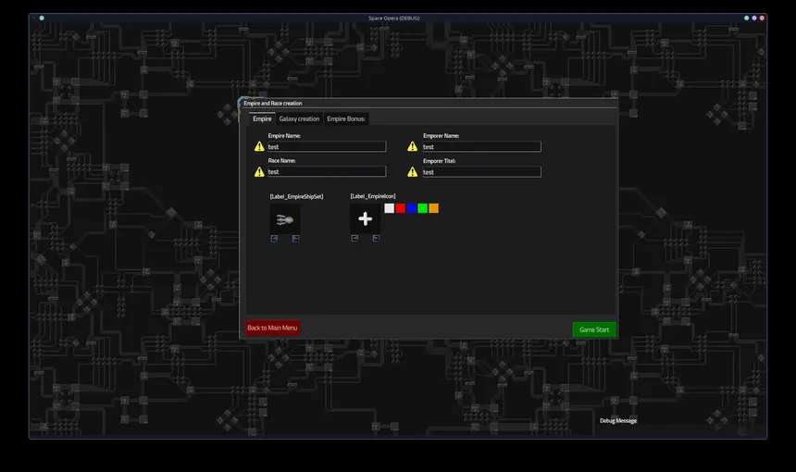Screen dimensions: 796x472
Task: Click the red window close dot
Action: (762, 19)
